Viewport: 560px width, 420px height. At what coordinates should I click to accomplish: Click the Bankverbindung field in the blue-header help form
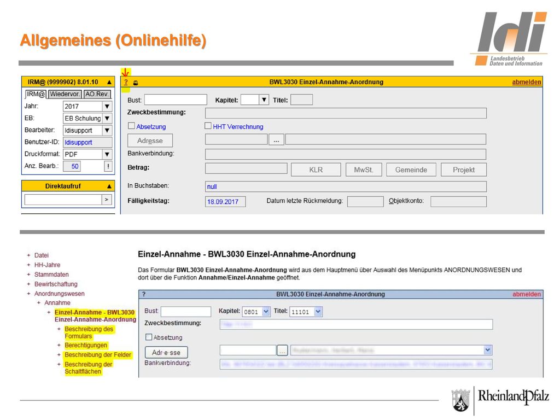(356, 364)
